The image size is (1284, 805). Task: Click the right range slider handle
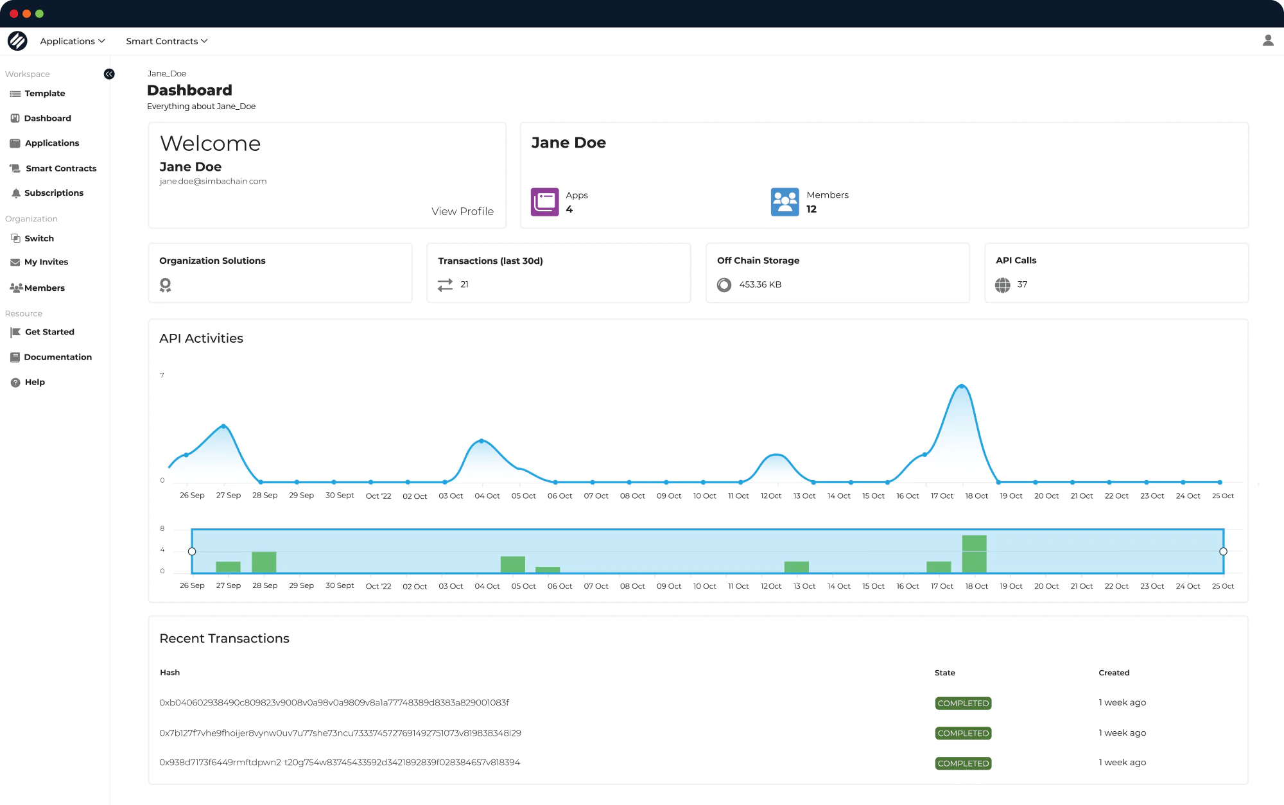click(1223, 551)
